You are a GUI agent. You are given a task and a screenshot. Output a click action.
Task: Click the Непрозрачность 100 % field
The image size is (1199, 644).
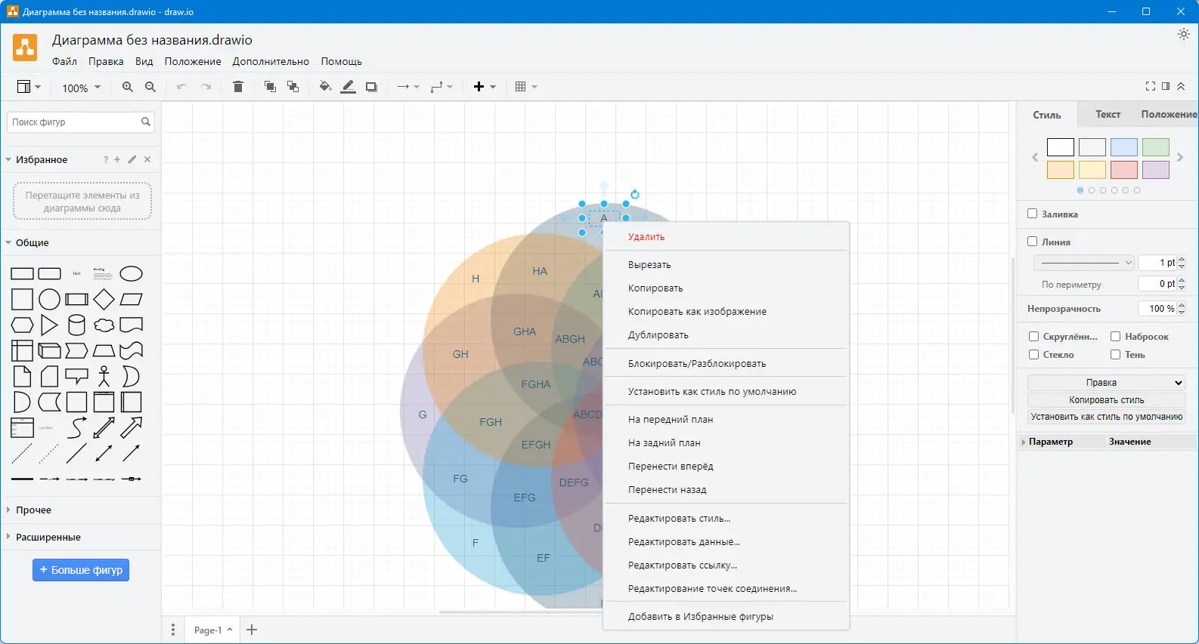pyautogui.click(x=1157, y=308)
